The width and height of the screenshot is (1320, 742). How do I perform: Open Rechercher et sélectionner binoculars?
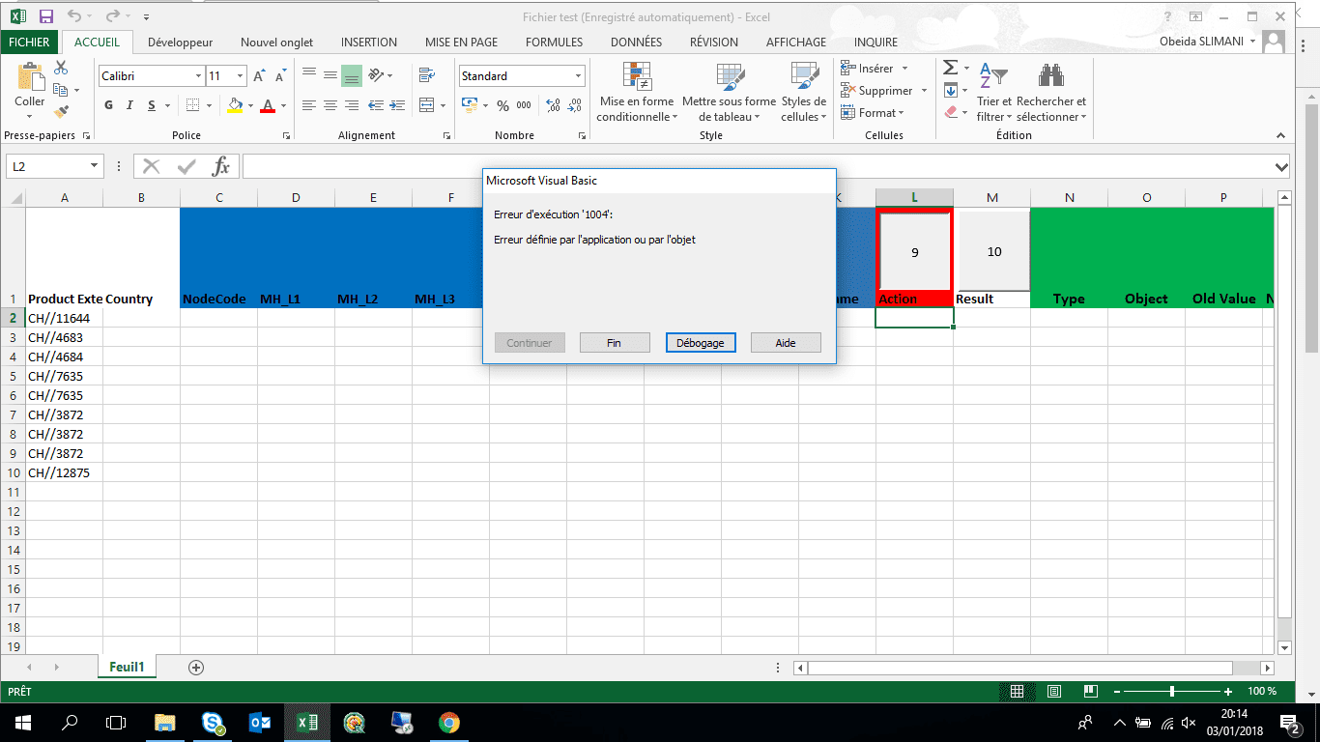tap(1050, 76)
